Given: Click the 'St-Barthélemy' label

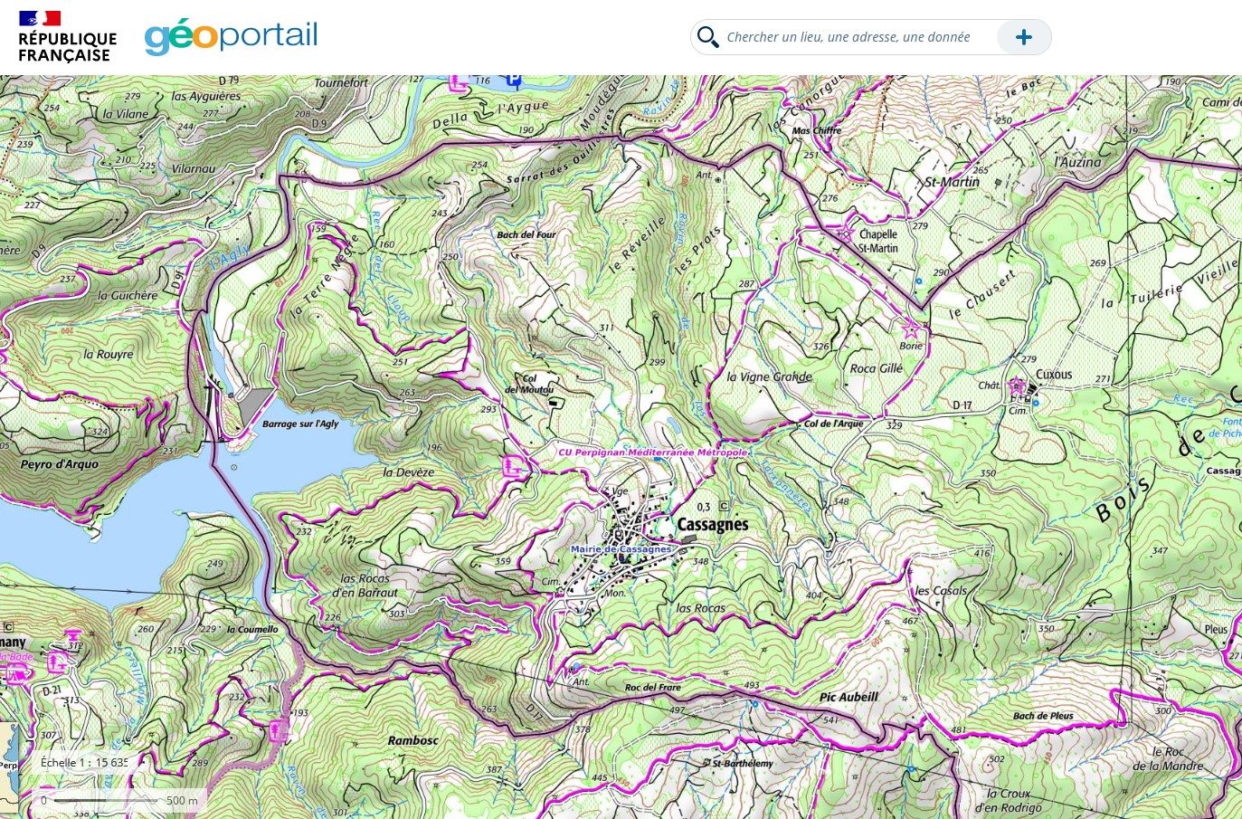Looking at the screenshot, I should (743, 764).
